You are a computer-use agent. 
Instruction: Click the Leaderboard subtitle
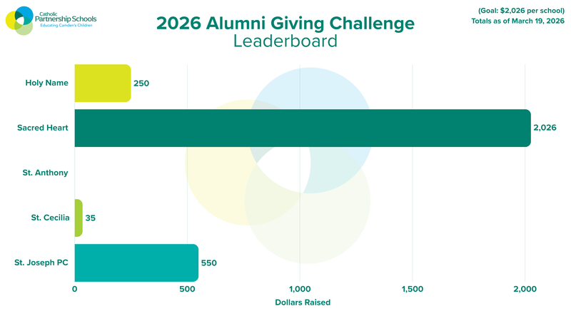pyautogui.click(x=285, y=41)
